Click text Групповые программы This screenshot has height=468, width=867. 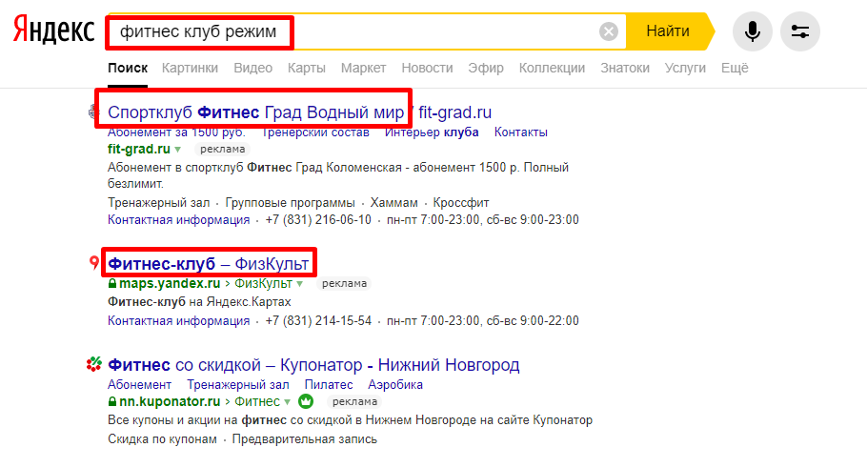point(291,202)
